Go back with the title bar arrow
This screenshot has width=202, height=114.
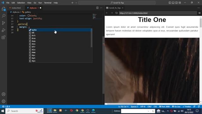coord(73,3)
